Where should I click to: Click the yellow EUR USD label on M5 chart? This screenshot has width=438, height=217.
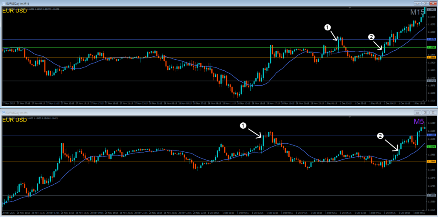point(15,121)
